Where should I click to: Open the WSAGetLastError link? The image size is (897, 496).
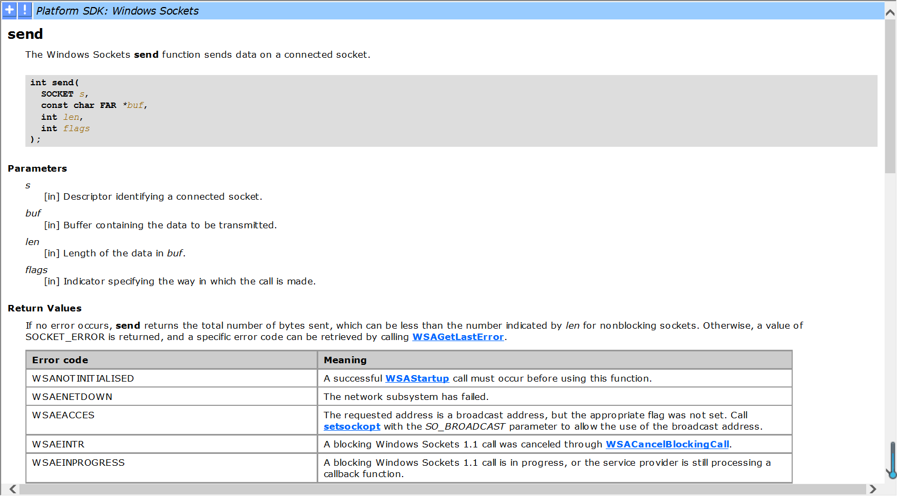click(x=458, y=337)
